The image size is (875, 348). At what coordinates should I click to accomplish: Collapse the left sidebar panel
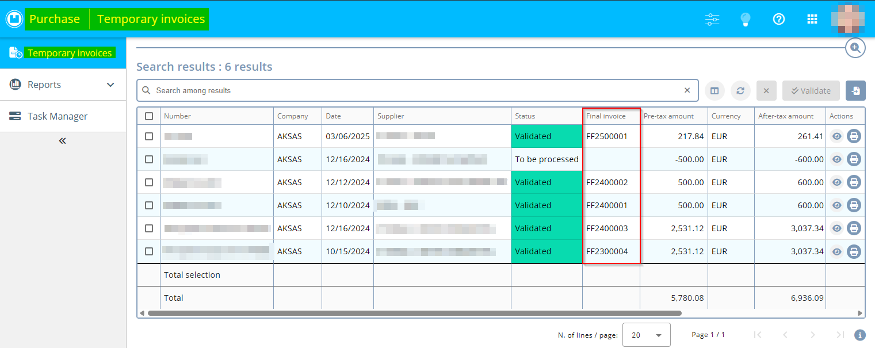[63, 141]
